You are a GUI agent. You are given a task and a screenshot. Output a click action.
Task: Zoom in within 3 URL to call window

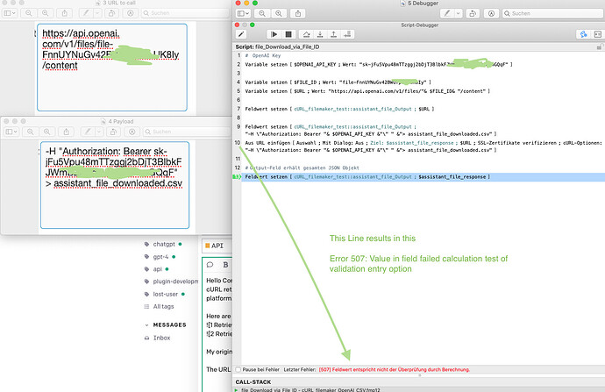pyautogui.click(x=45, y=13)
